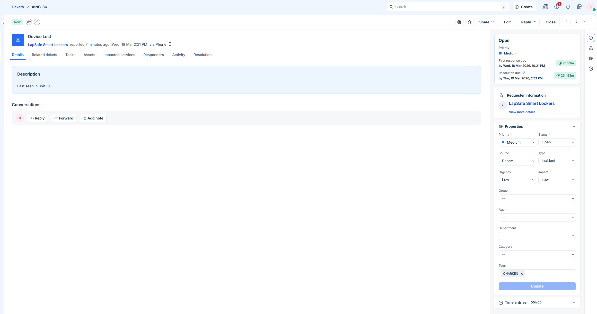This screenshot has height=314, width=597.
Task: Open the notifications bell
Action: 568,7
